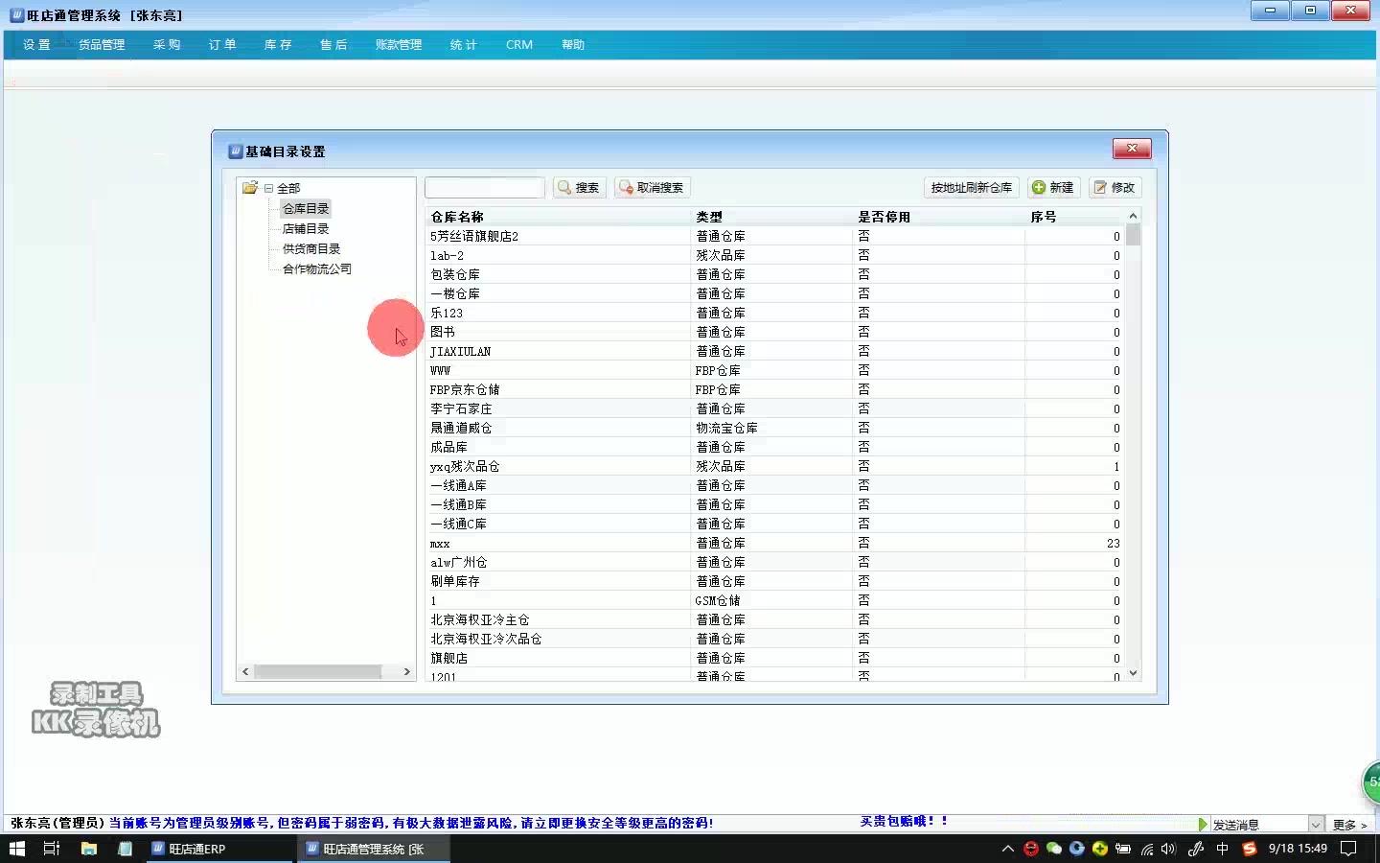Click the green play arrow beside 发送消息
This screenshot has width=1380, height=863.
click(x=1203, y=825)
